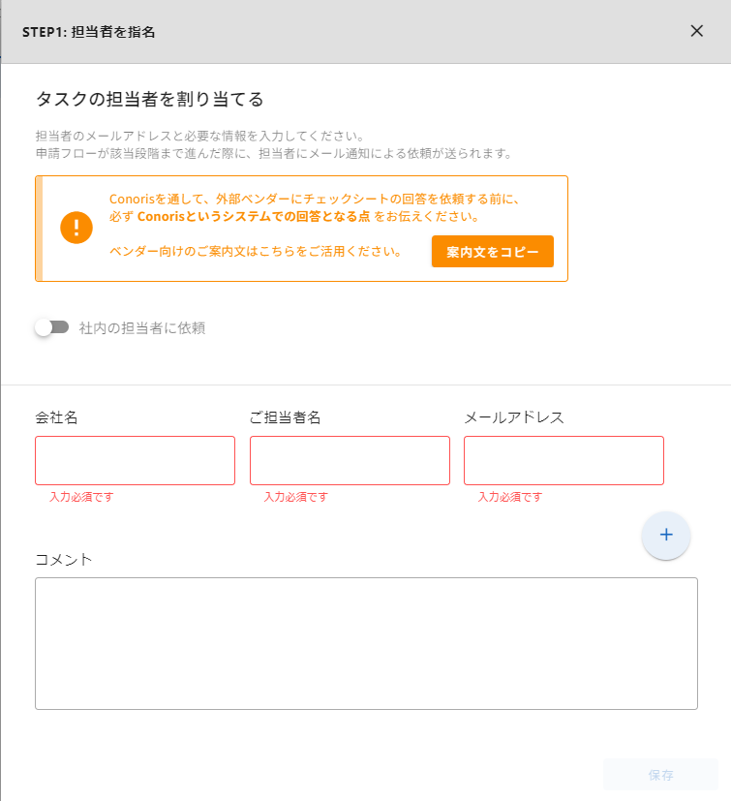Click the ベンダー向けのご案内文 notice text
731x801 pixels.
(x=256, y=251)
